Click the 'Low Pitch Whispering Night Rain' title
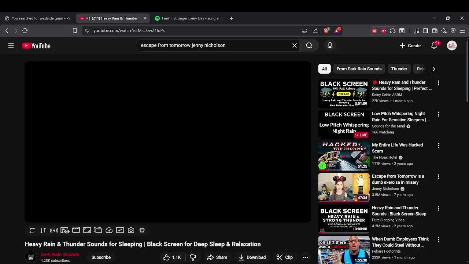469x264 pixels. click(x=401, y=117)
